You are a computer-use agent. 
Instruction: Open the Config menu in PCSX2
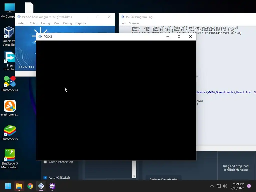pyautogui.click(x=45, y=23)
